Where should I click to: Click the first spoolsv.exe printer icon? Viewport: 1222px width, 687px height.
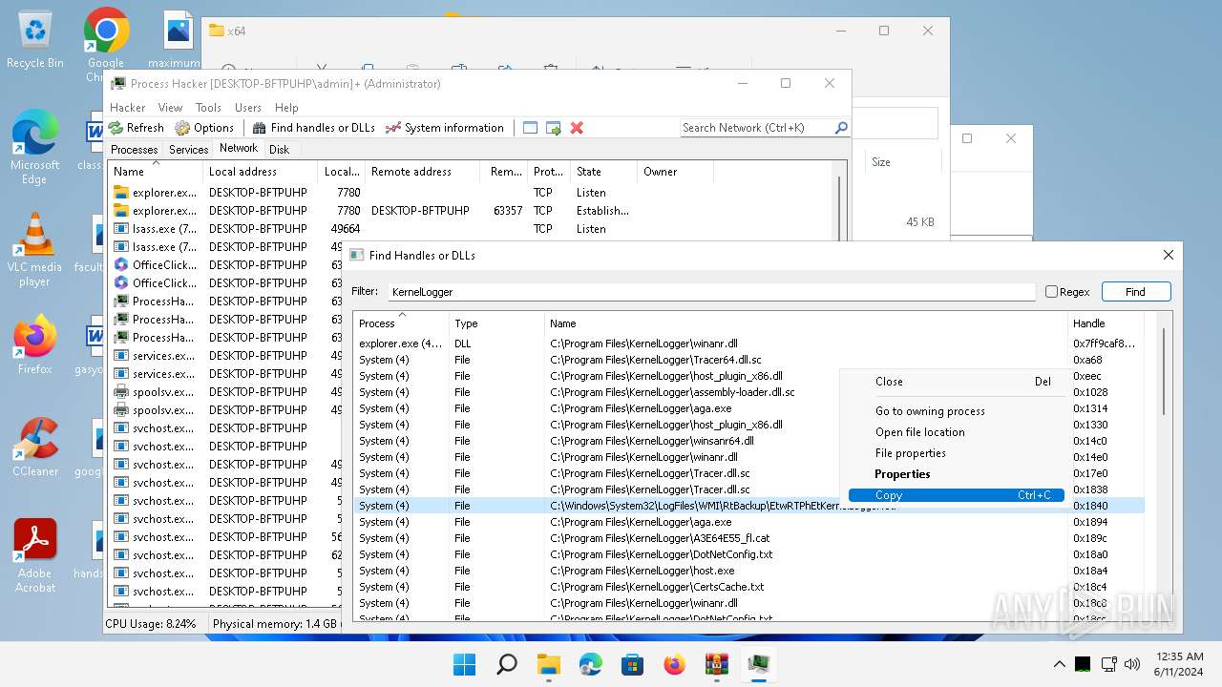(121, 392)
